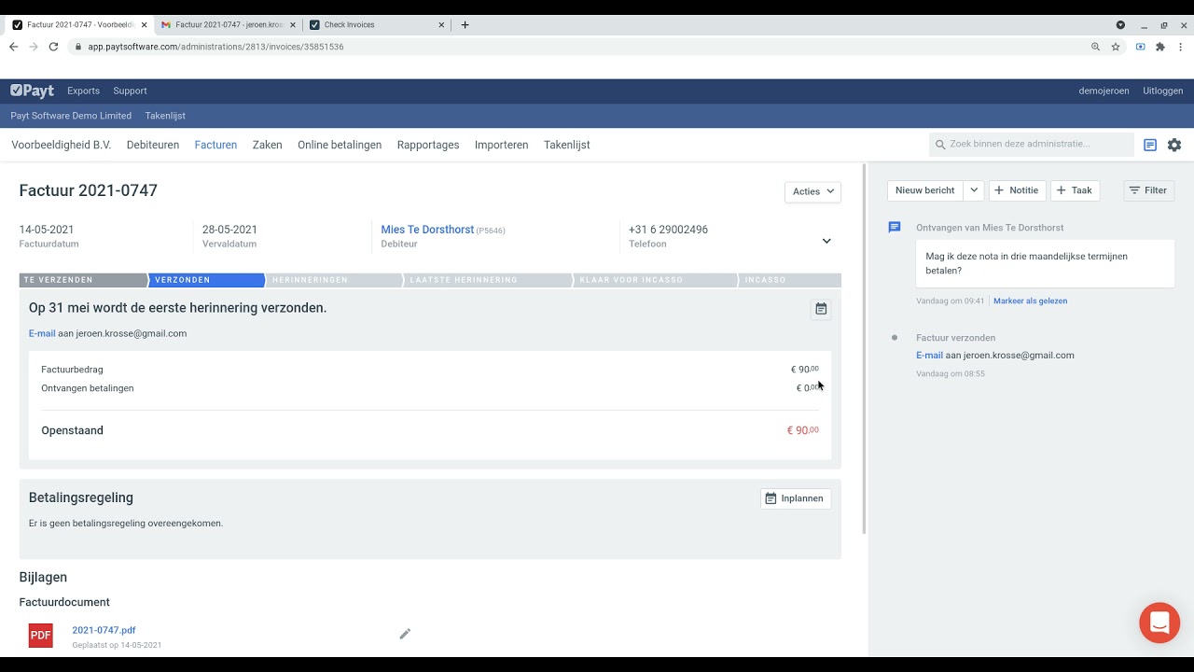Screen dimensions: 1194x672
Task: Go to Facturen
Action: point(215,145)
